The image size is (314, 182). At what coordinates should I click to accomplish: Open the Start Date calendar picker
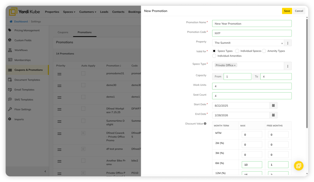click(x=273, y=105)
